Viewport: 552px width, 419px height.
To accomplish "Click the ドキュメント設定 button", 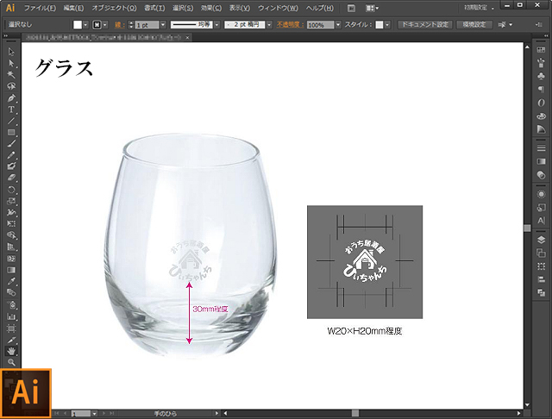I will [x=424, y=25].
